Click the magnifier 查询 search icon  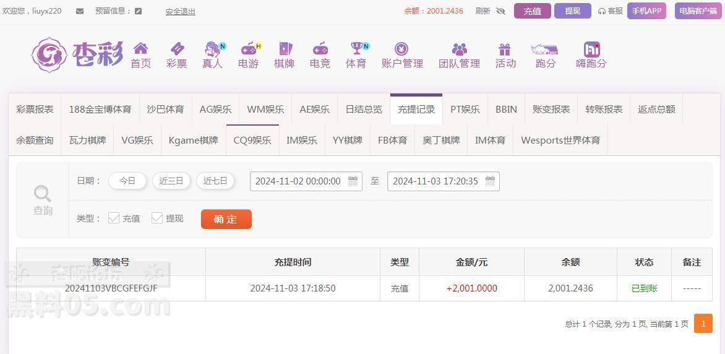pyautogui.click(x=43, y=194)
